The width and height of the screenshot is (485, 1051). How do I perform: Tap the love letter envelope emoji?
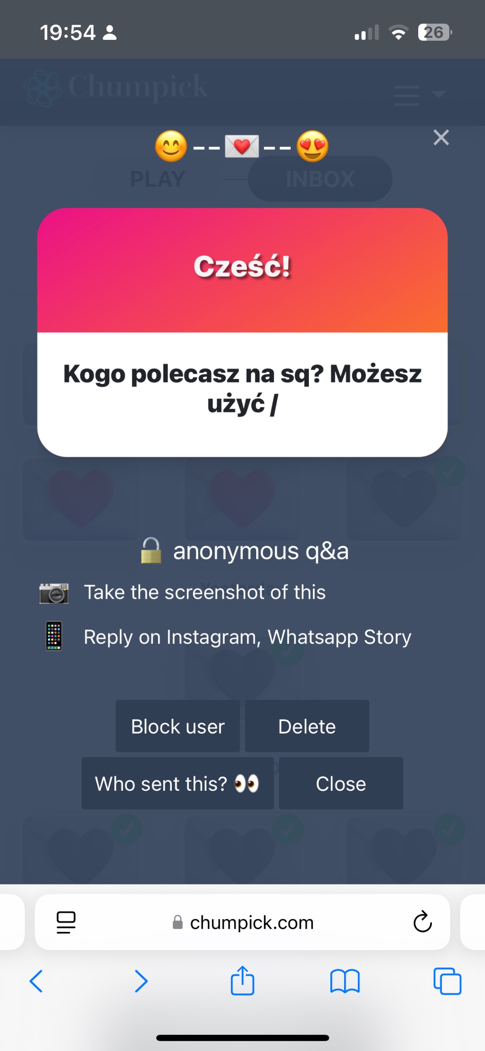point(242,147)
